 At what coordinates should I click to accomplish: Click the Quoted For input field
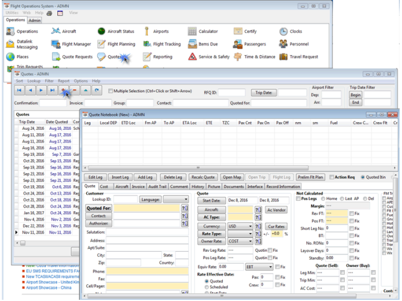tap(146, 208)
